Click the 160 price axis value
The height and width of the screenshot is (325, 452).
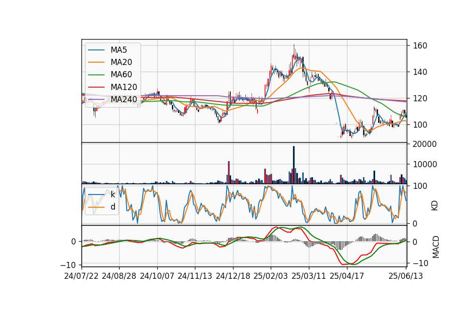[x=420, y=46]
